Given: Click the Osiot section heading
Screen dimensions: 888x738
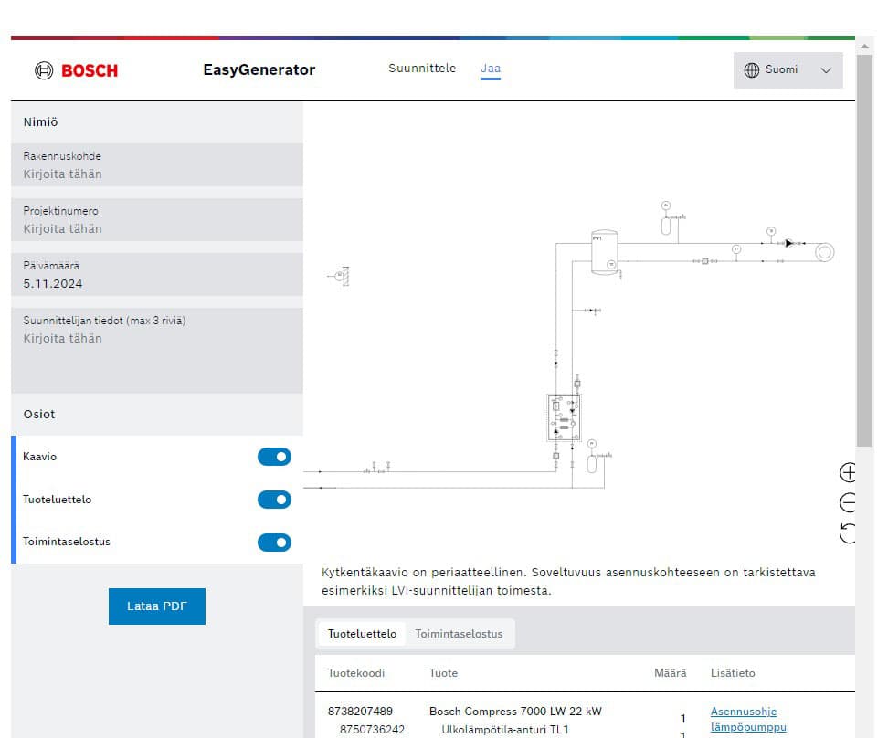Looking at the screenshot, I should [x=39, y=414].
